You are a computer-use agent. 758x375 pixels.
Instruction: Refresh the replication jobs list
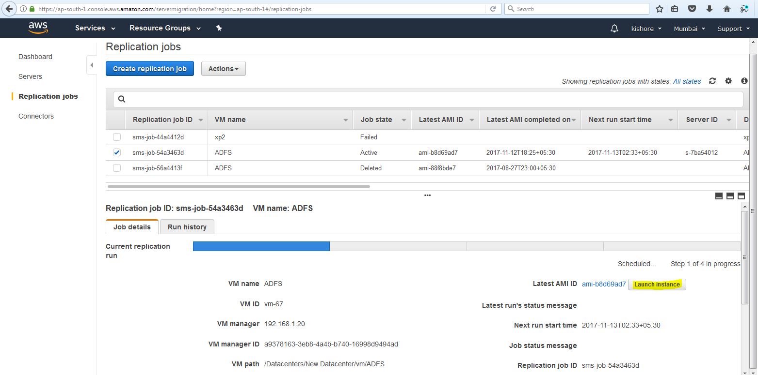(x=712, y=81)
